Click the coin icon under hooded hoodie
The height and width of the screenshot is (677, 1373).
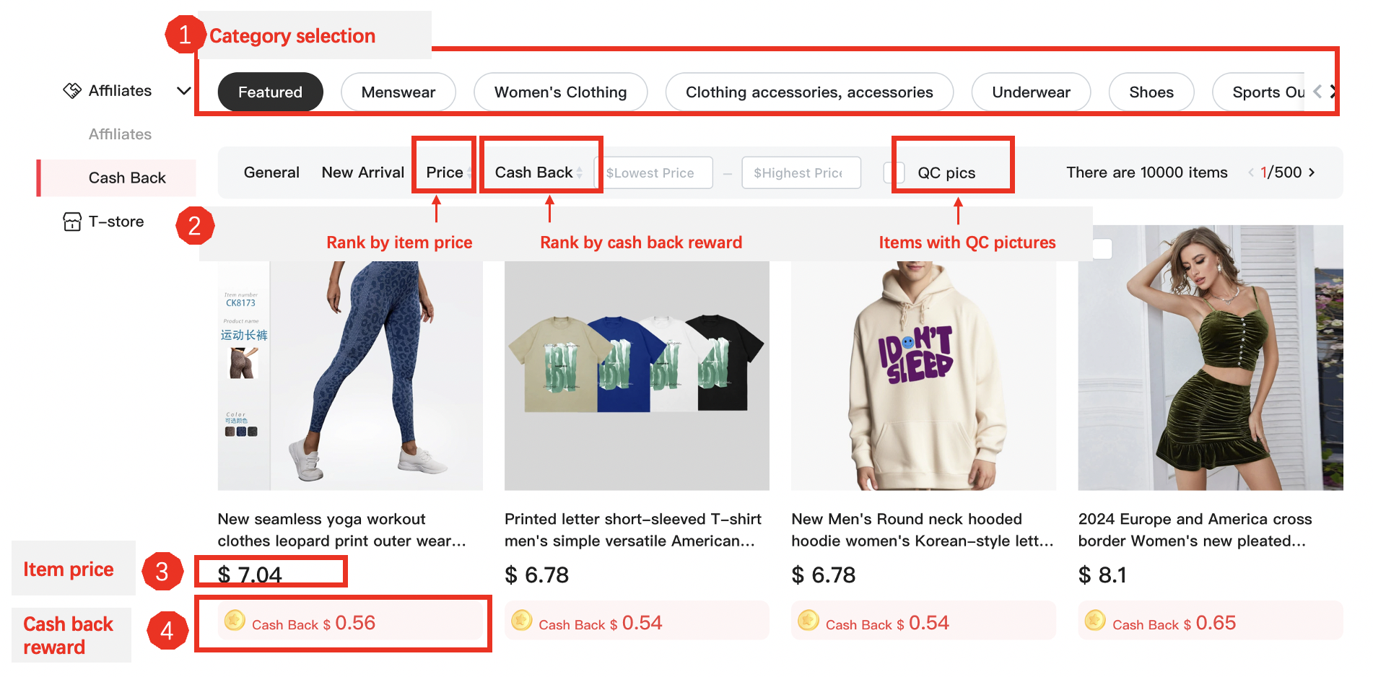point(808,621)
